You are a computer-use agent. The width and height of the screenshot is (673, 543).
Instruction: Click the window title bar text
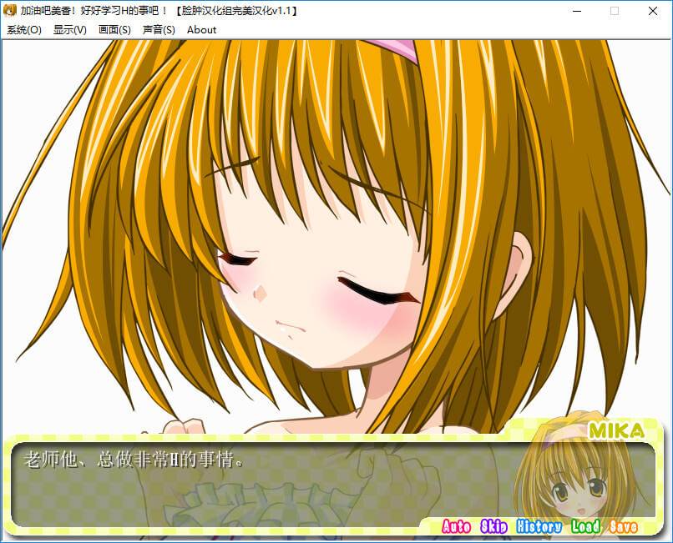point(159,11)
